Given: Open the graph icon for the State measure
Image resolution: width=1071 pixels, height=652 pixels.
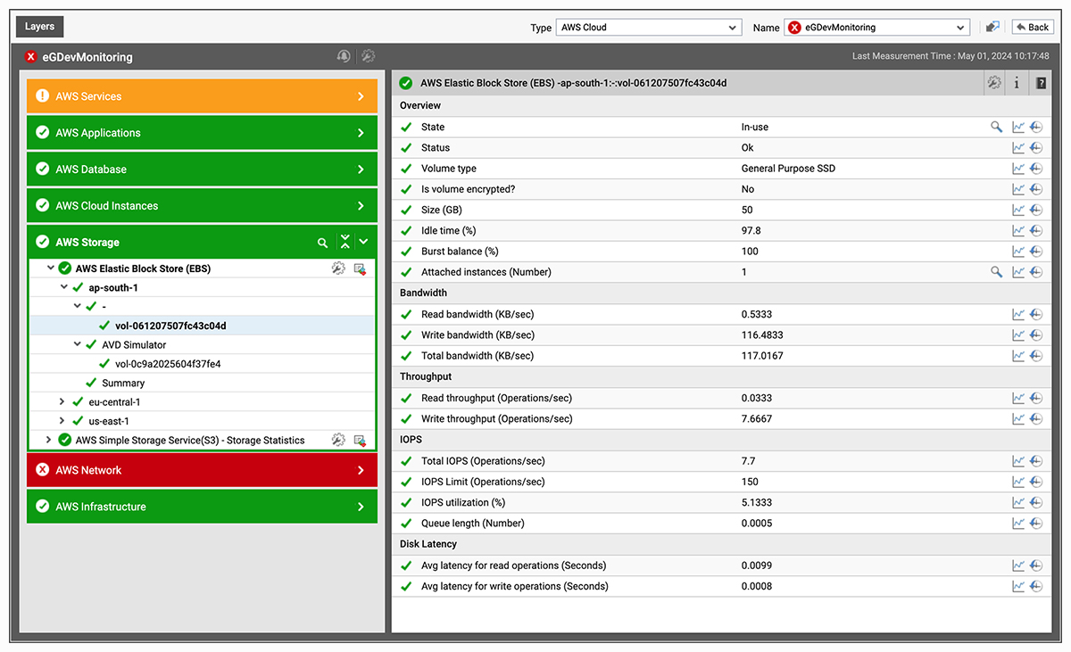Looking at the screenshot, I should click(x=1018, y=127).
